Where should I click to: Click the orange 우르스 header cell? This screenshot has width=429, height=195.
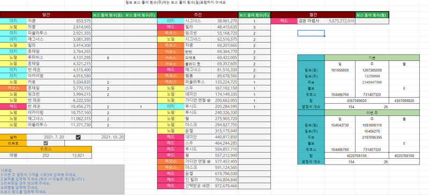pyautogui.click(x=46, y=149)
